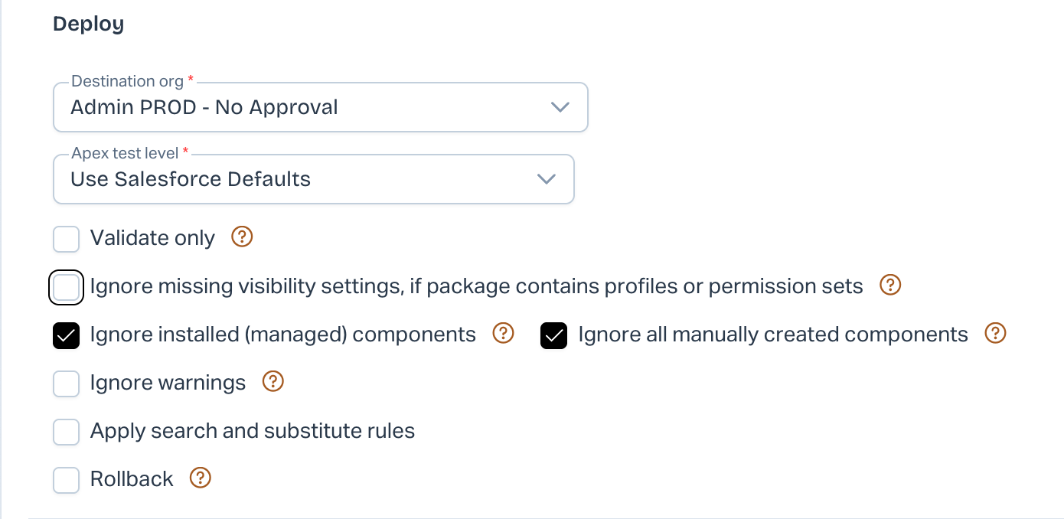Uncheck Ignore all manually created components checkbox
1064x519 pixels.
coord(554,336)
